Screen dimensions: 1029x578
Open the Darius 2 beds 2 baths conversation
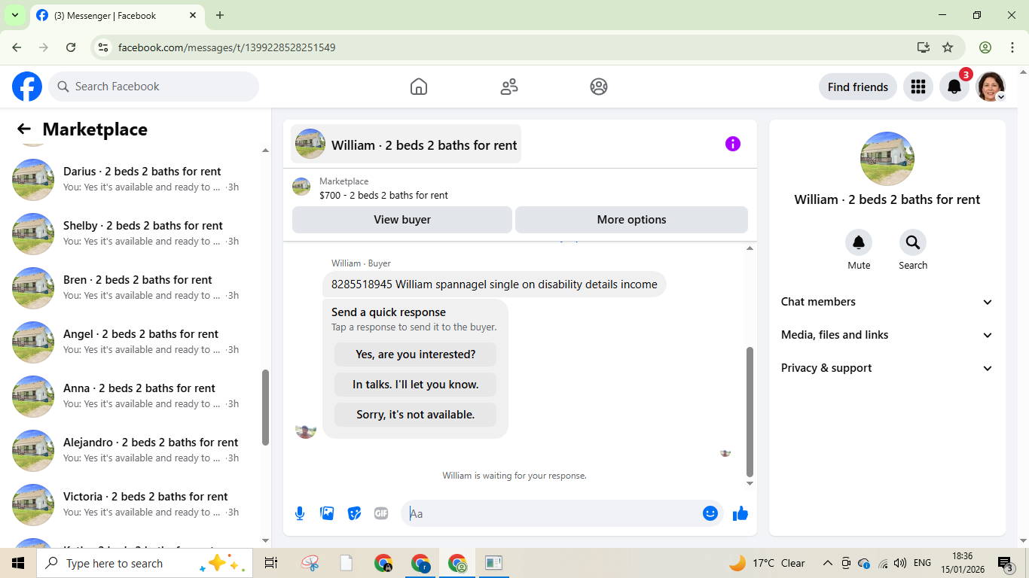pos(133,179)
